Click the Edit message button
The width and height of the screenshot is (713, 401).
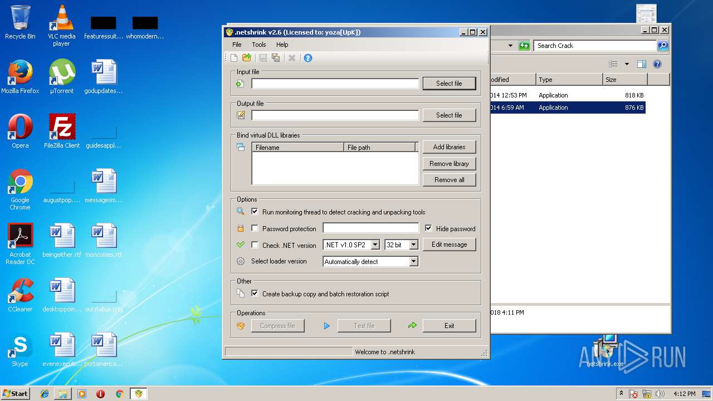pos(449,244)
